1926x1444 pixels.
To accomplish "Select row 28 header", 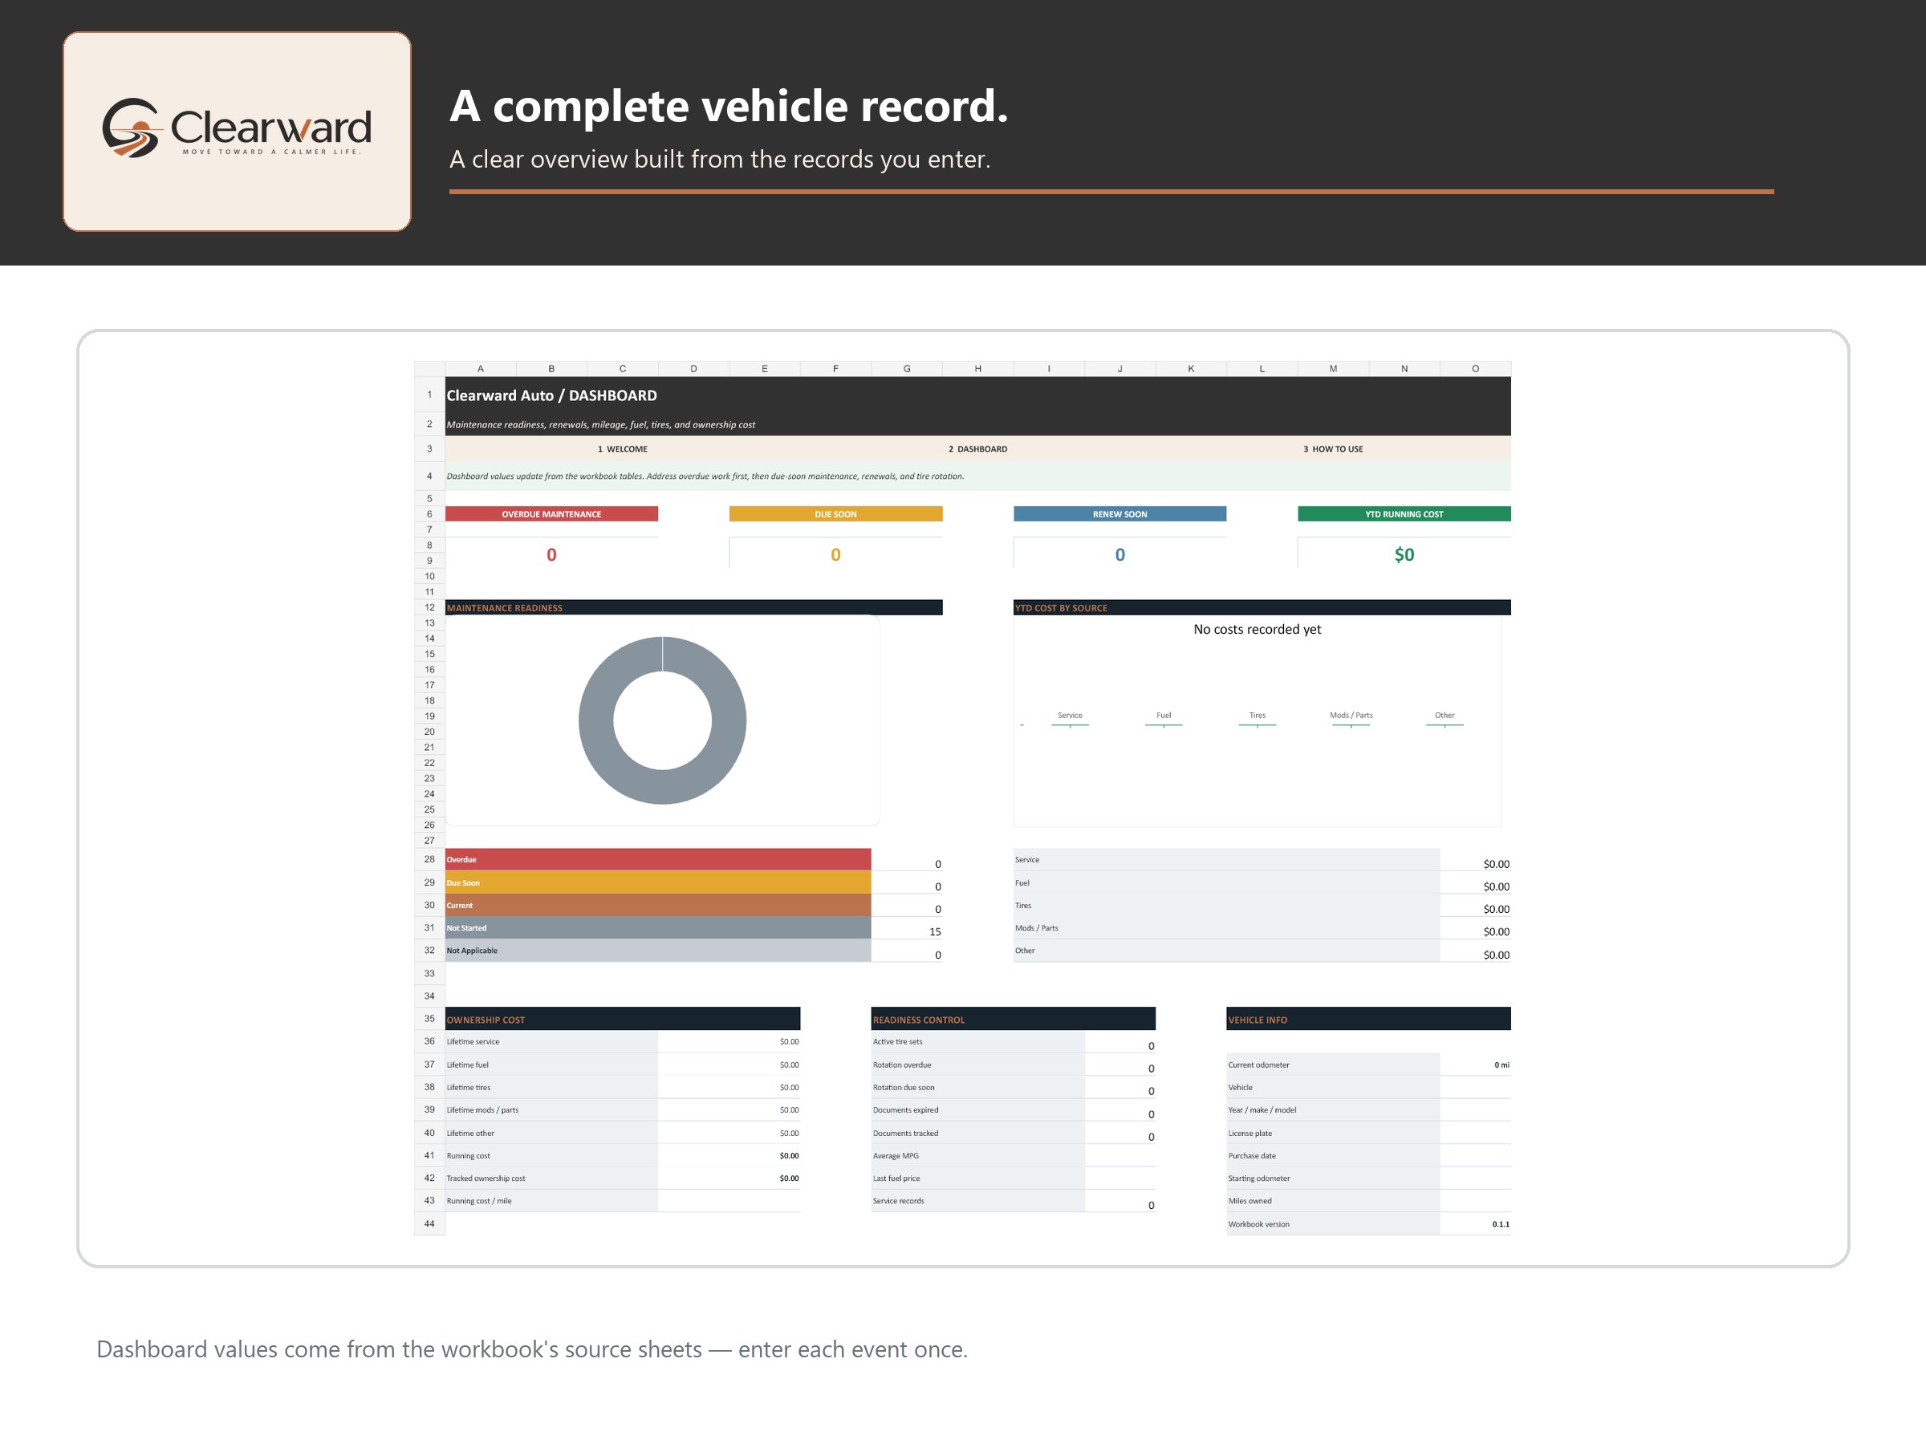I will 429,859.
